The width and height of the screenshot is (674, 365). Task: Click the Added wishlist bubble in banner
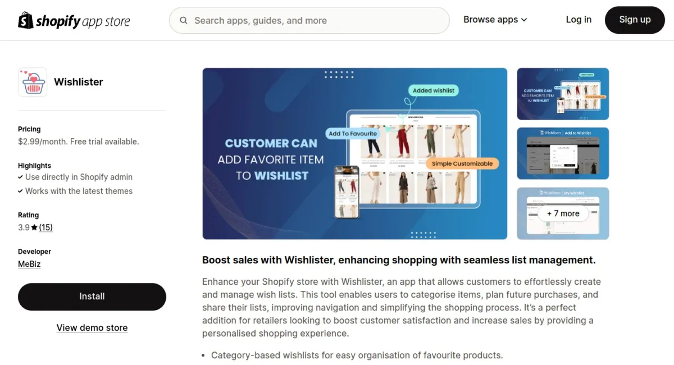[434, 90]
